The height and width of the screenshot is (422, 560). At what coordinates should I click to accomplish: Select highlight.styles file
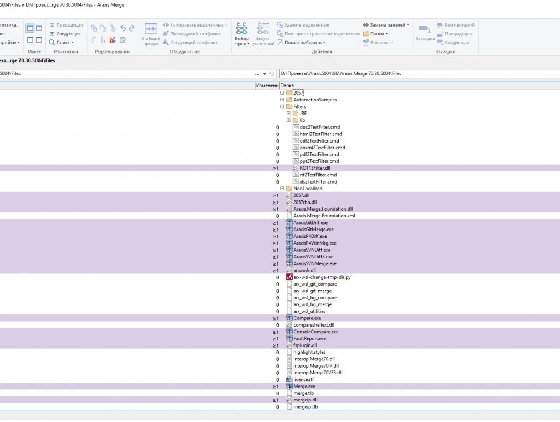pyautogui.click(x=309, y=352)
